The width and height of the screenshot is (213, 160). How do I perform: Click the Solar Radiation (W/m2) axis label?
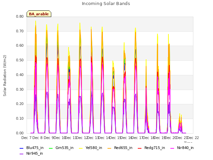[5, 76]
